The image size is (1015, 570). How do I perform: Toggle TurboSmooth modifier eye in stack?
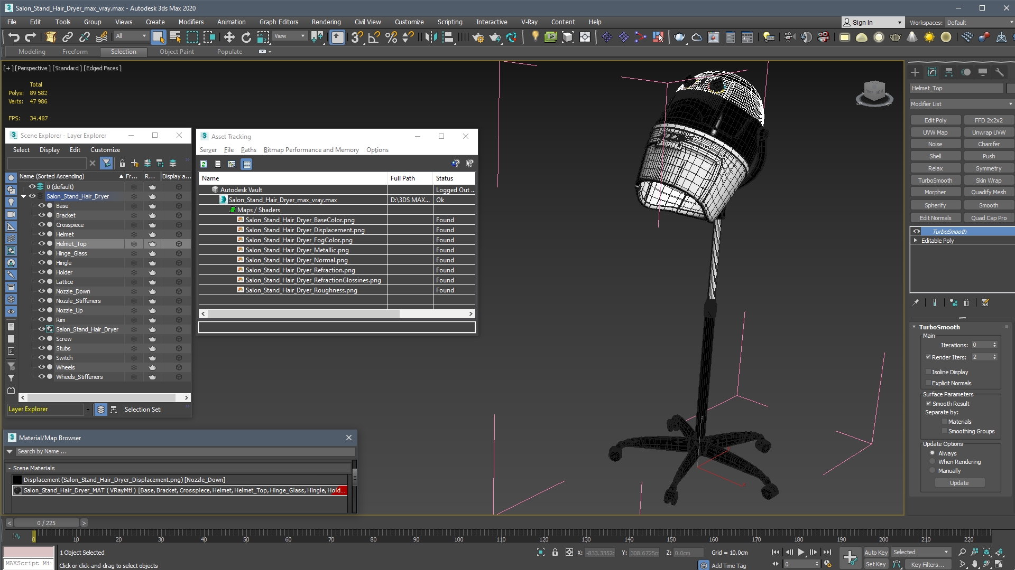pyautogui.click(x=917, y=231)
